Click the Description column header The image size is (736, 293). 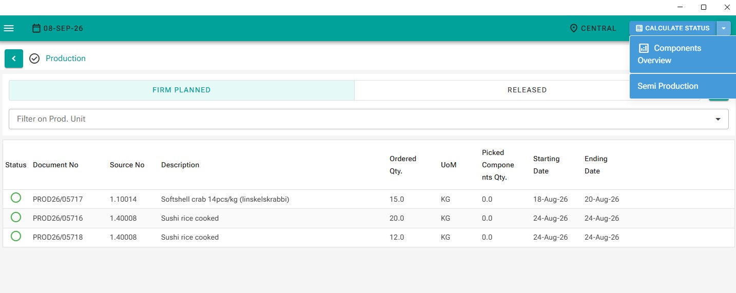pyautogui.click(x=180, y=165)
